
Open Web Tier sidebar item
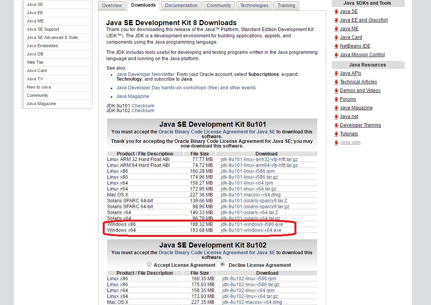[57, 62]
